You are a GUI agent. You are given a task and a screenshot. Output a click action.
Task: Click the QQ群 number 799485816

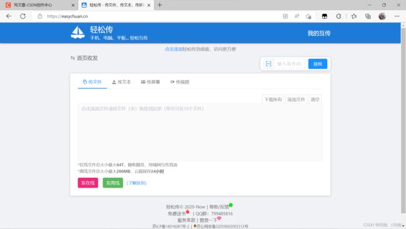(x=222, y=214)
